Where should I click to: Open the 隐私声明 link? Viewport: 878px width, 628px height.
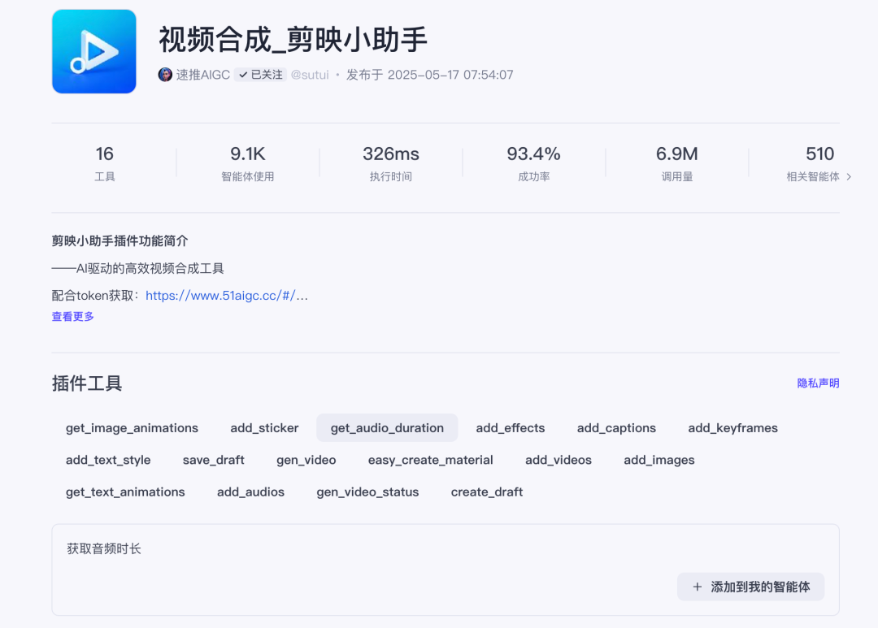[818, 383]
